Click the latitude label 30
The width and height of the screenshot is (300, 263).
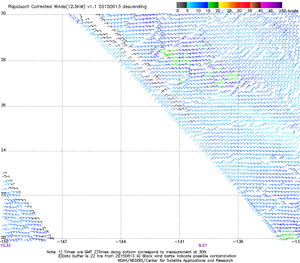(x=3, y=13)
